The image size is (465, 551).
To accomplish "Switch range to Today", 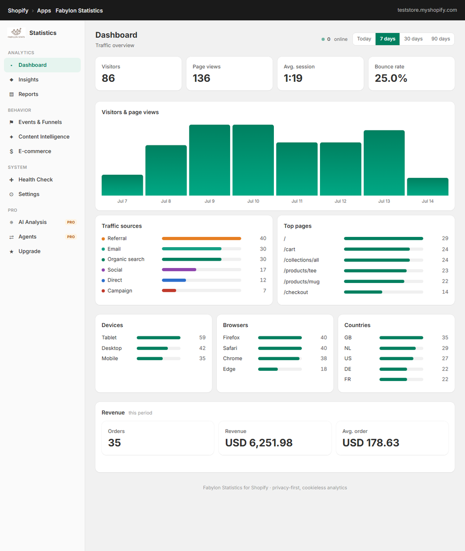I will coord(364,39).
